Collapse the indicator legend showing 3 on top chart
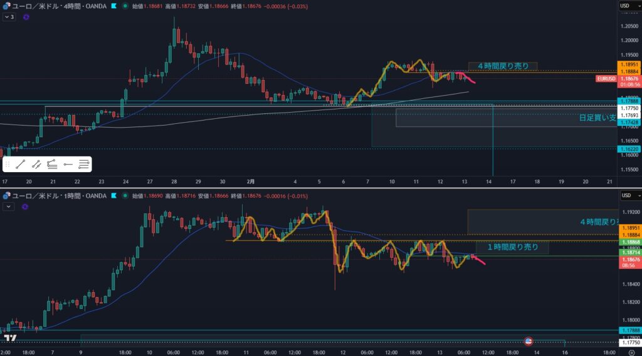The height and width of the screenshot is (356, 642). [x=9, y=18]
